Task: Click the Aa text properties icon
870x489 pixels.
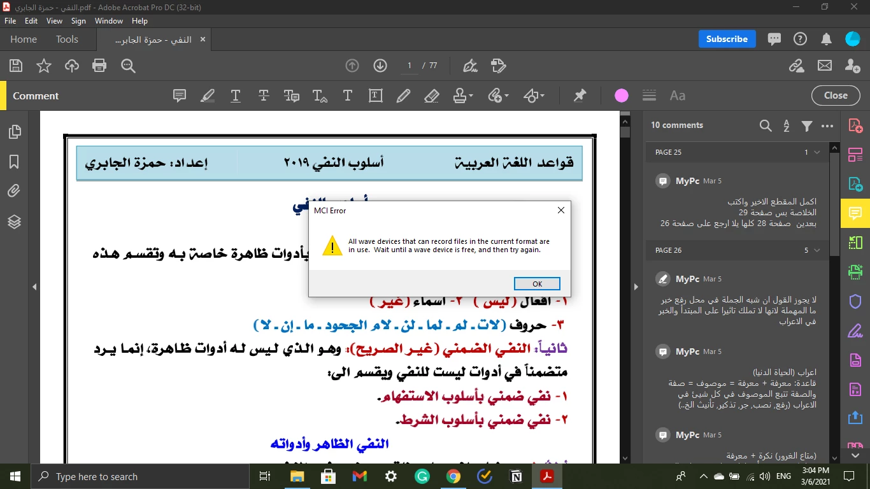Action: pyautogui.click(x=678, y=96)
